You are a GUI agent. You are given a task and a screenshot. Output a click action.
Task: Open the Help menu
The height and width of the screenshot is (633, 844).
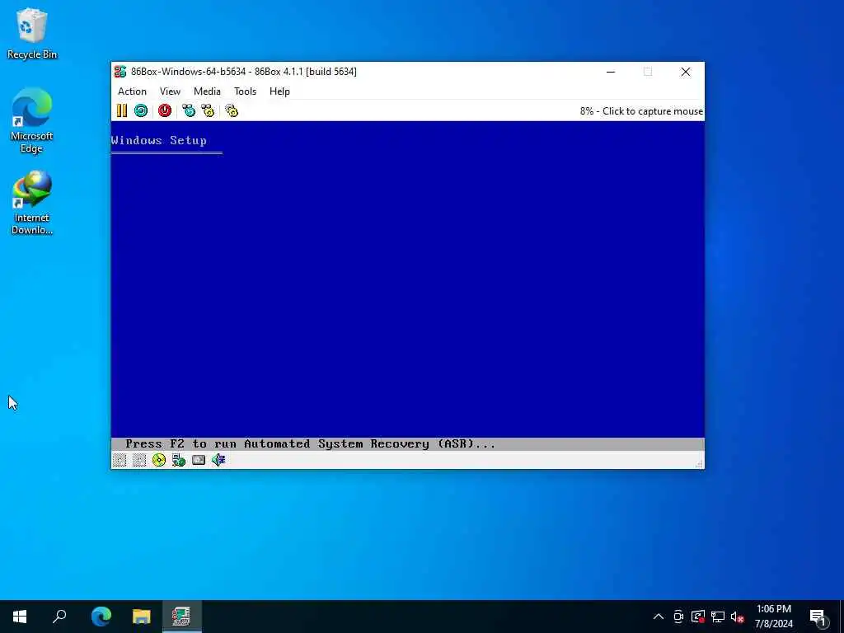280,91
